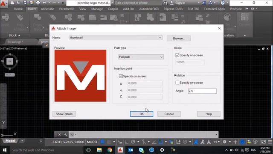Toggle Insertion point Specify on-screen checkbox
This screenshot has width=273, height=154.
pos(121,76)
